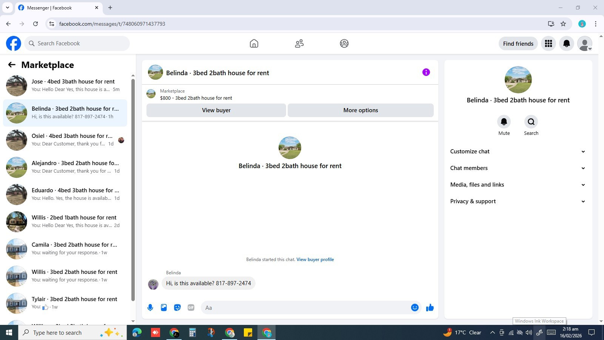Click the 'Hi, is this available?' message bubble
The image size is (604, 340).
[x=208, y=283]
